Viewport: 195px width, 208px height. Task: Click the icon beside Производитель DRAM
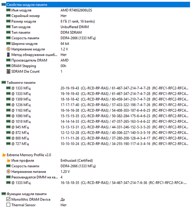[8, 60]
